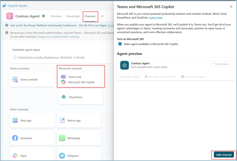Select the Channels tab
Image resolution: width=237 pixels, height=161 pixels.
(x=90, y=16)
